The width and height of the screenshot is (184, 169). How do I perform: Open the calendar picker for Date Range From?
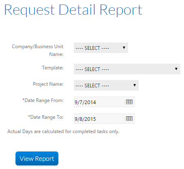(x=129, y=102)
